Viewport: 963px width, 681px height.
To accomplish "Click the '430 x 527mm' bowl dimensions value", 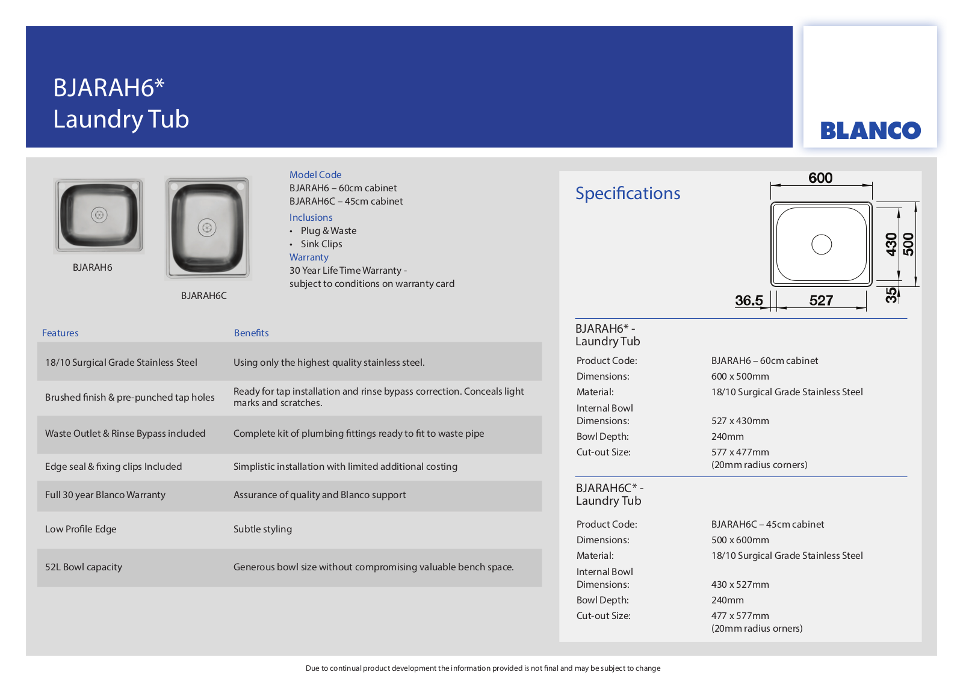I will [740, 584].
